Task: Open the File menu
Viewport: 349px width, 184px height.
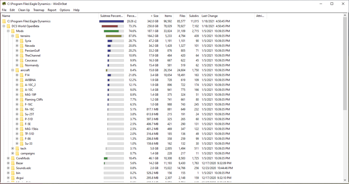Action: tap(4, 10)
